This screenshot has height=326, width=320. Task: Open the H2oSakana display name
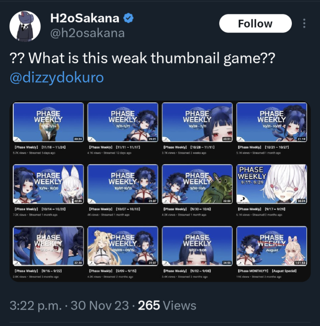coord(85,18)
